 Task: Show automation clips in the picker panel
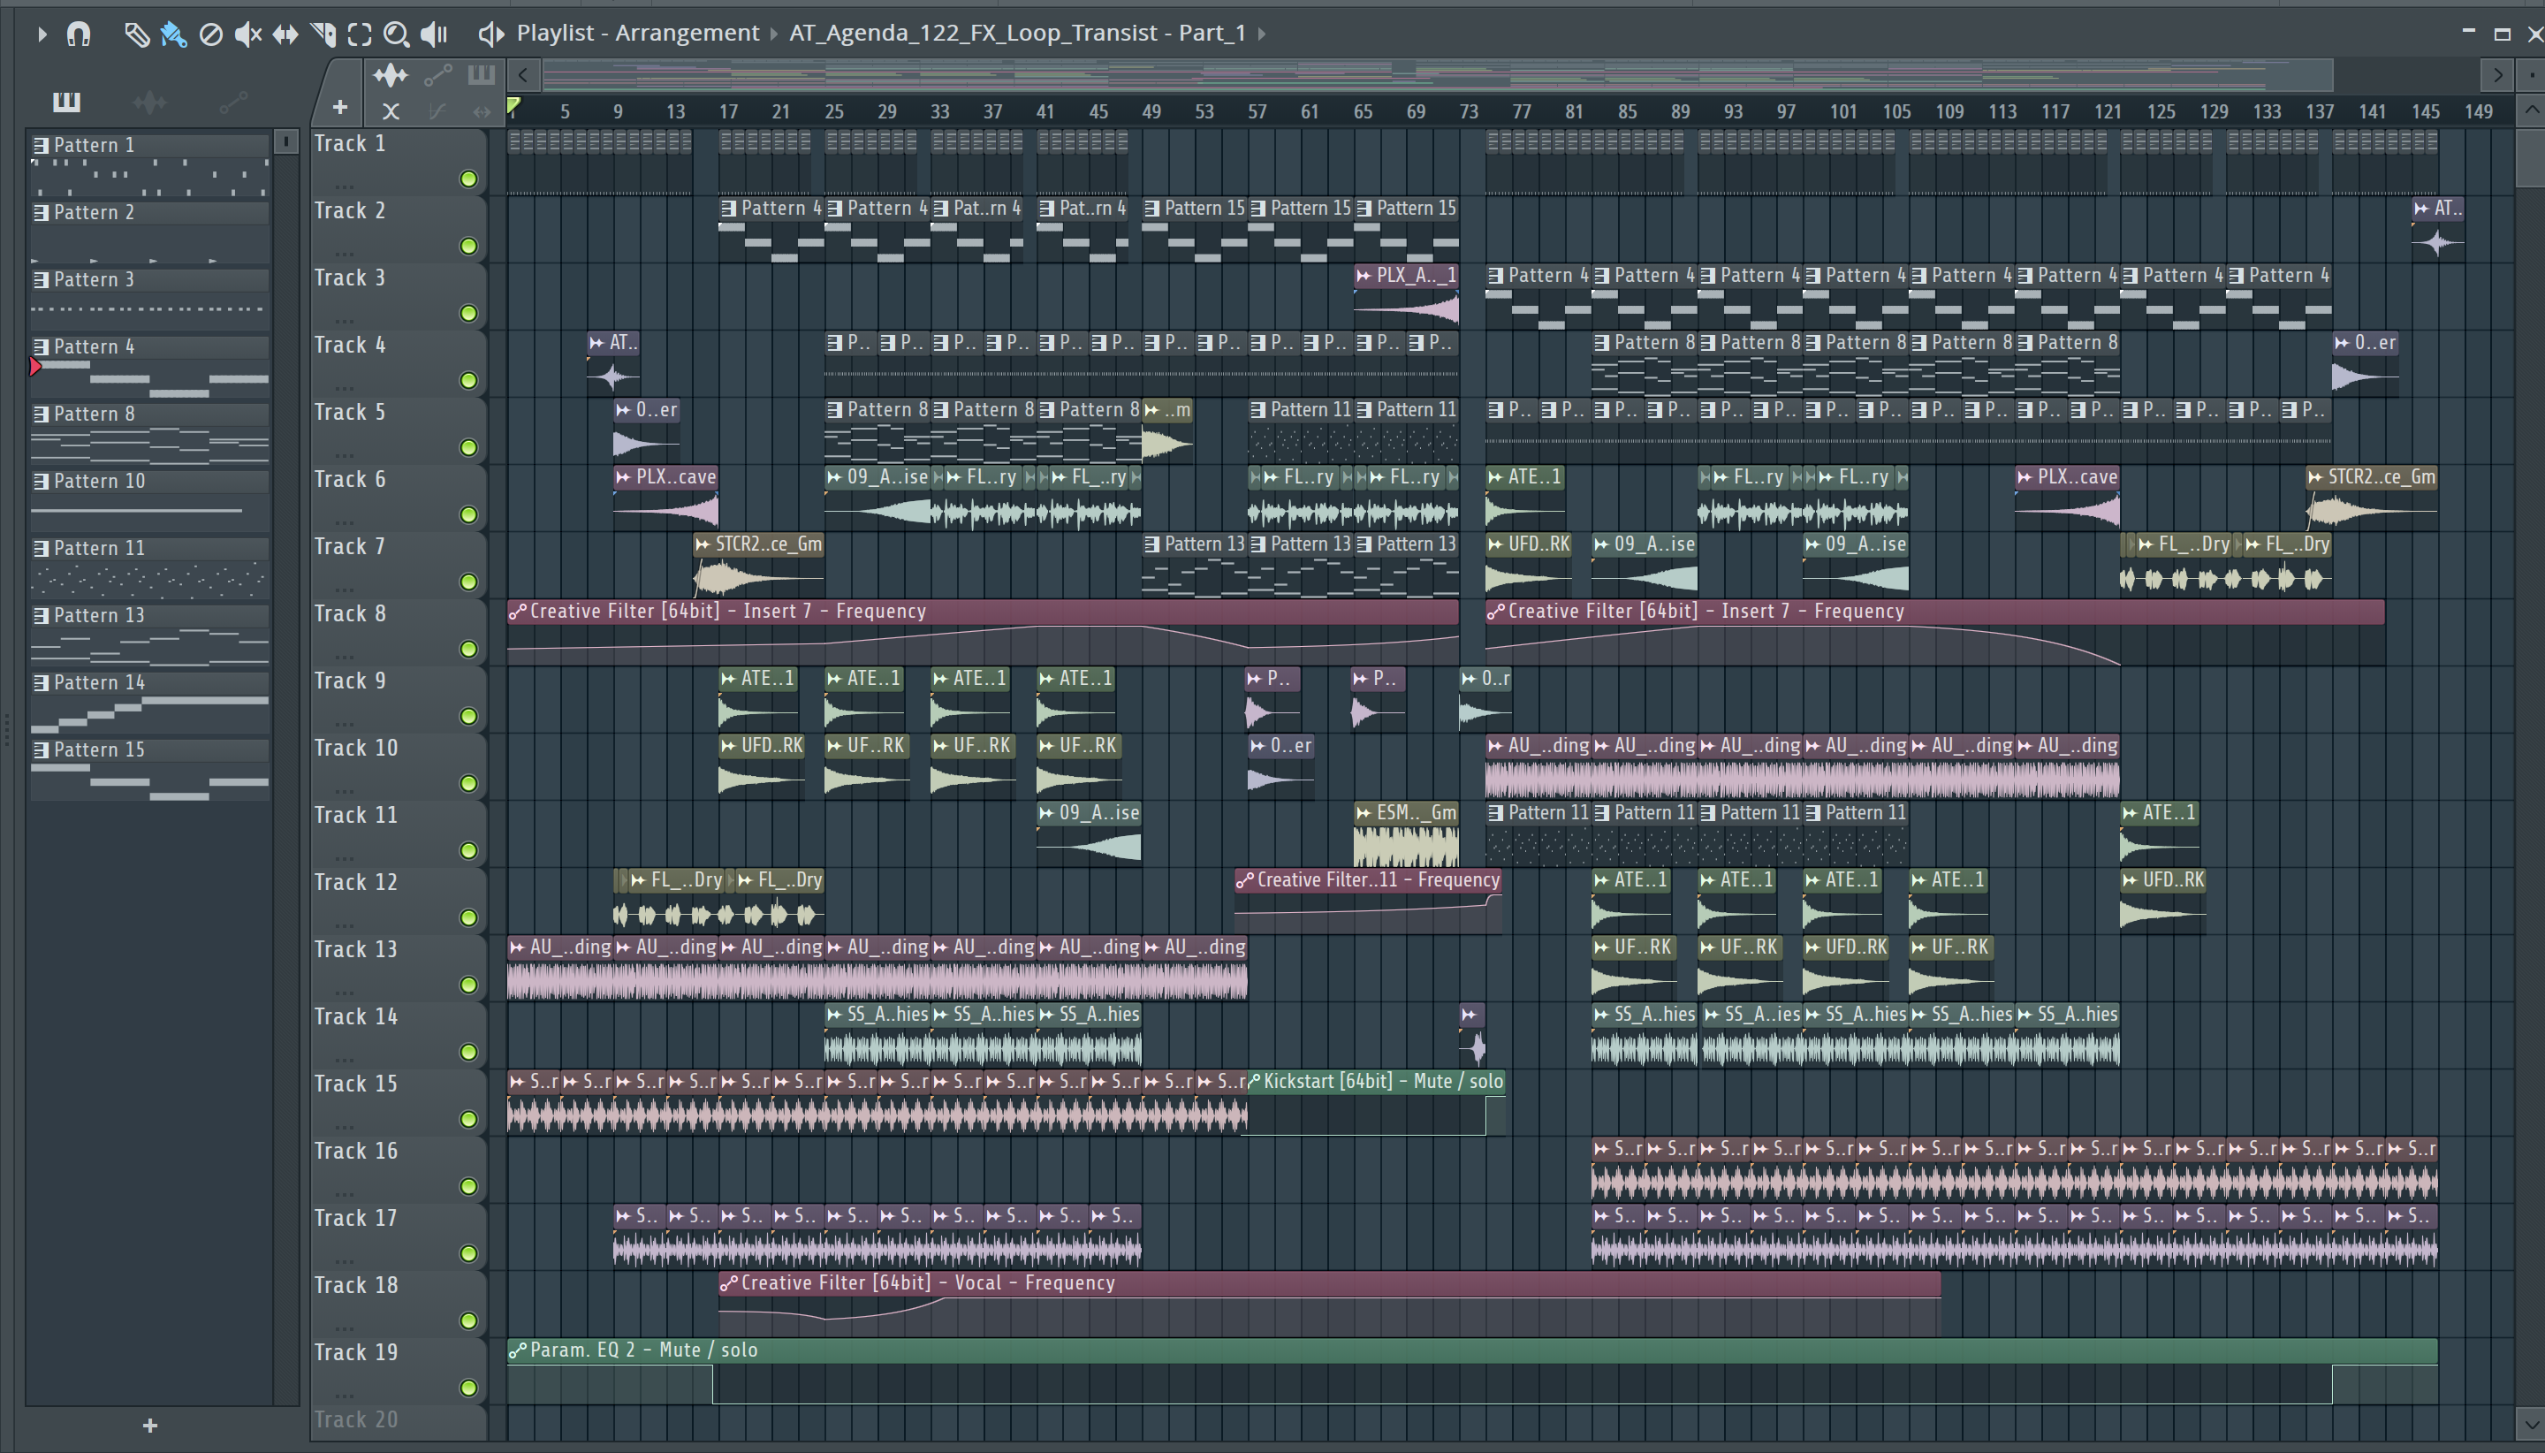pyautogui.click(x=233, y=101)
